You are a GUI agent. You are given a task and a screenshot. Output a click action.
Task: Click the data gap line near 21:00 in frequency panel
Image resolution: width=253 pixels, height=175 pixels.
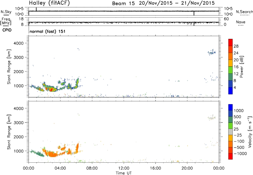point(194,24)
